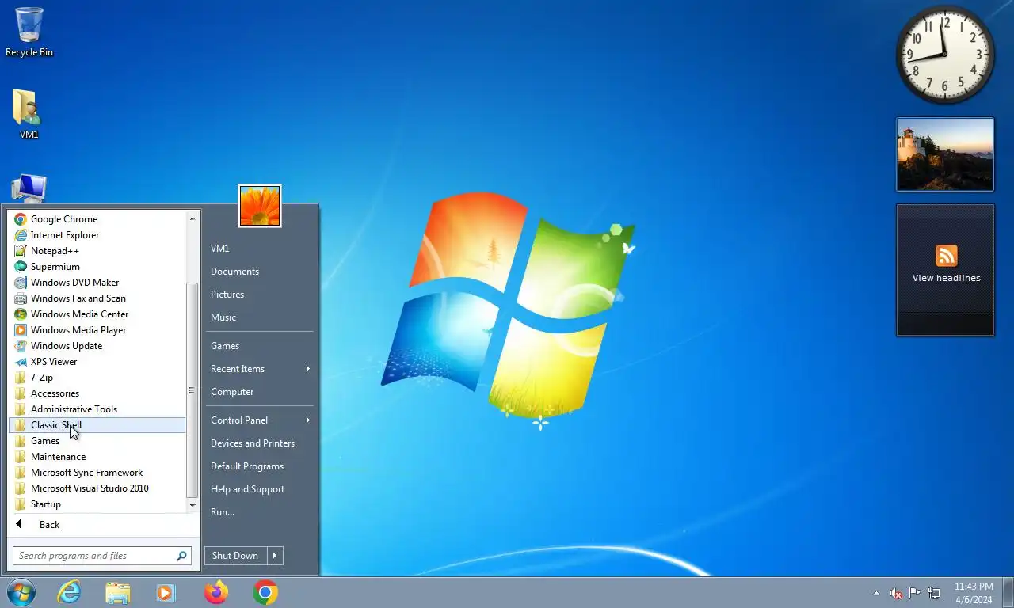Expand the Microsoft Sync Framework folder

97,473
